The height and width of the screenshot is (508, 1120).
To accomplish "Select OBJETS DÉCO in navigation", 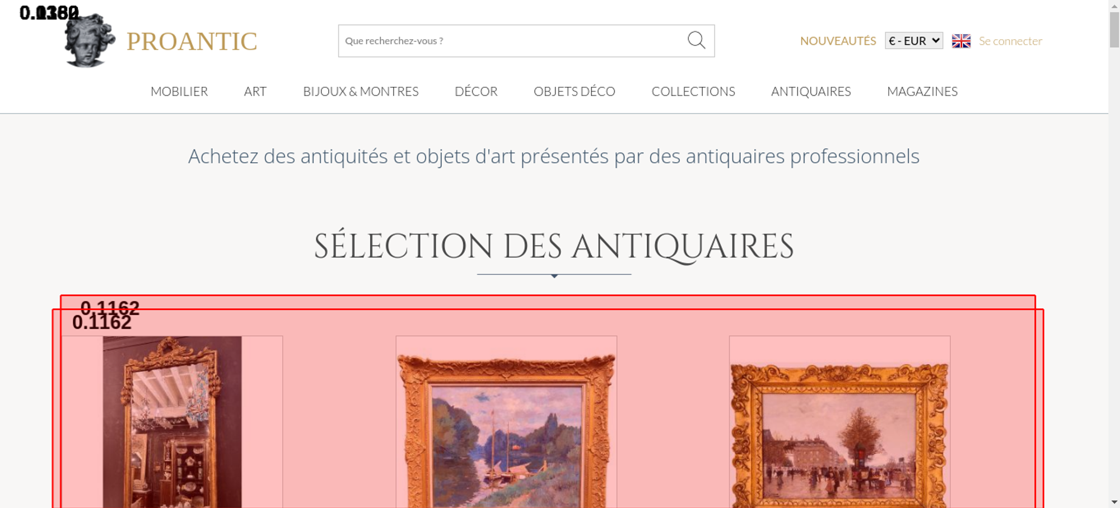I will [x=575, y=91].
